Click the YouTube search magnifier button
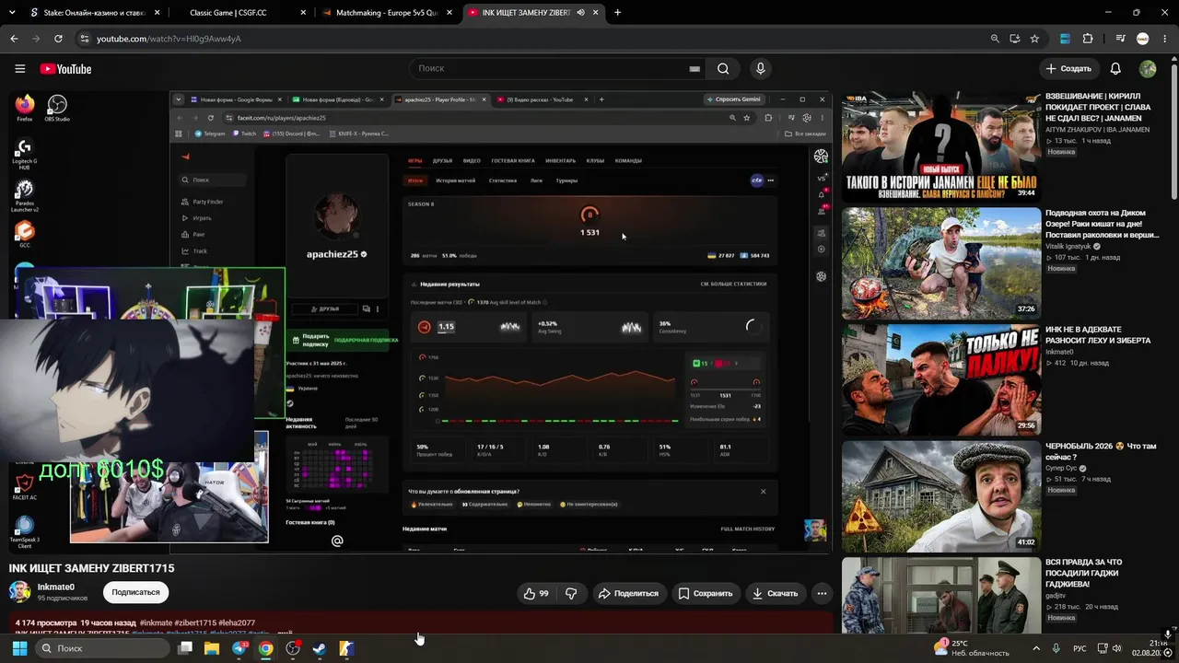Image resolution: width=1179 pixels, height=663 pixels. [x=723, y=69]
